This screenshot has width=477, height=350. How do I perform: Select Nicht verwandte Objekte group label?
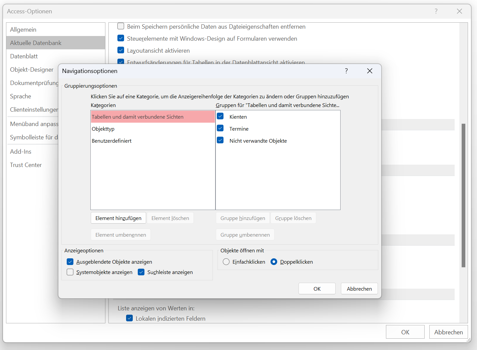pos(258,141)
